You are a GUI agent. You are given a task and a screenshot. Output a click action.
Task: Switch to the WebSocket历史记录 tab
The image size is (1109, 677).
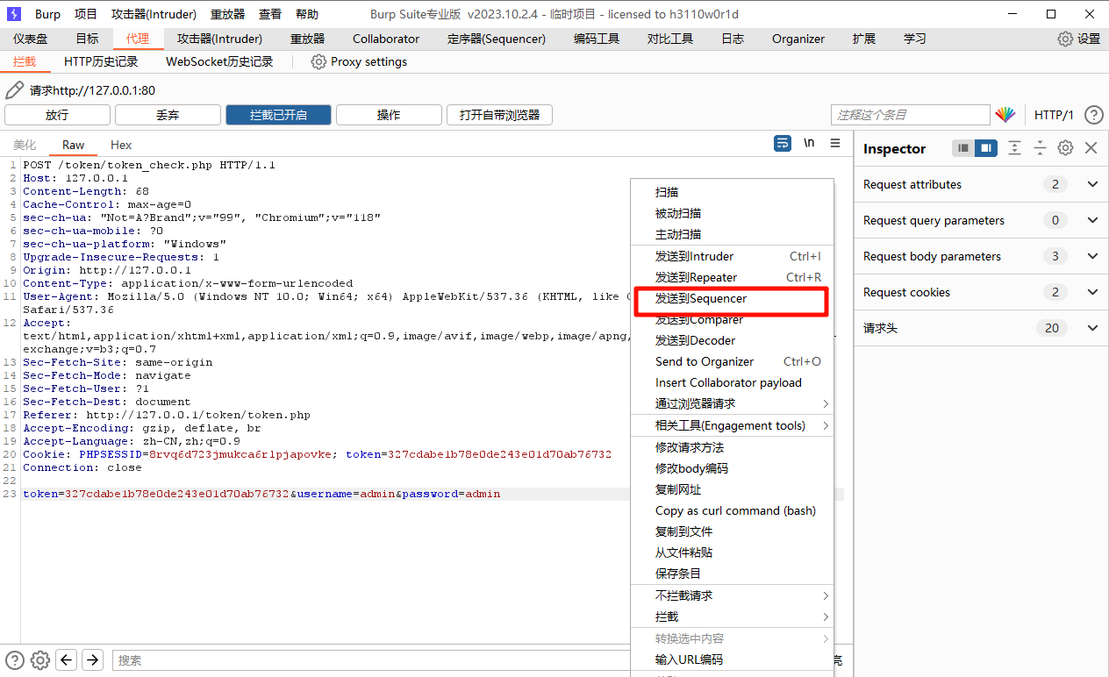tap(219, 61)
